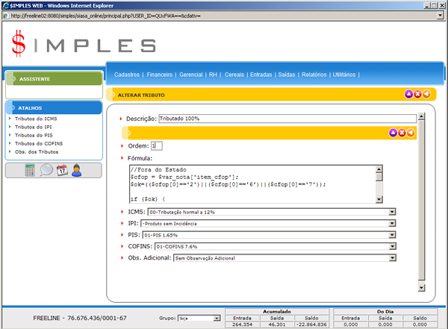
Task: Click red X icon in Alterar Tributo header
Action: 417,95
